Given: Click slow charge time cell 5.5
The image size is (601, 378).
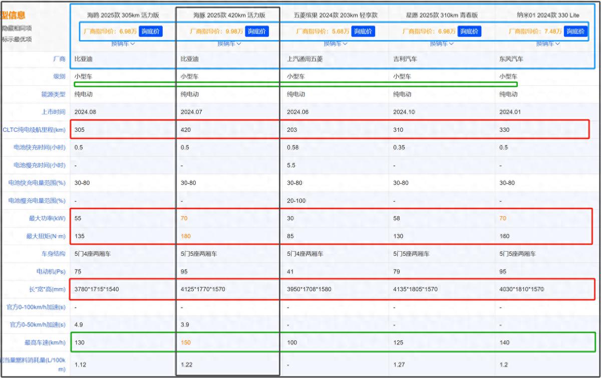Looking at the screenshot, I should [x=291, y=165].
